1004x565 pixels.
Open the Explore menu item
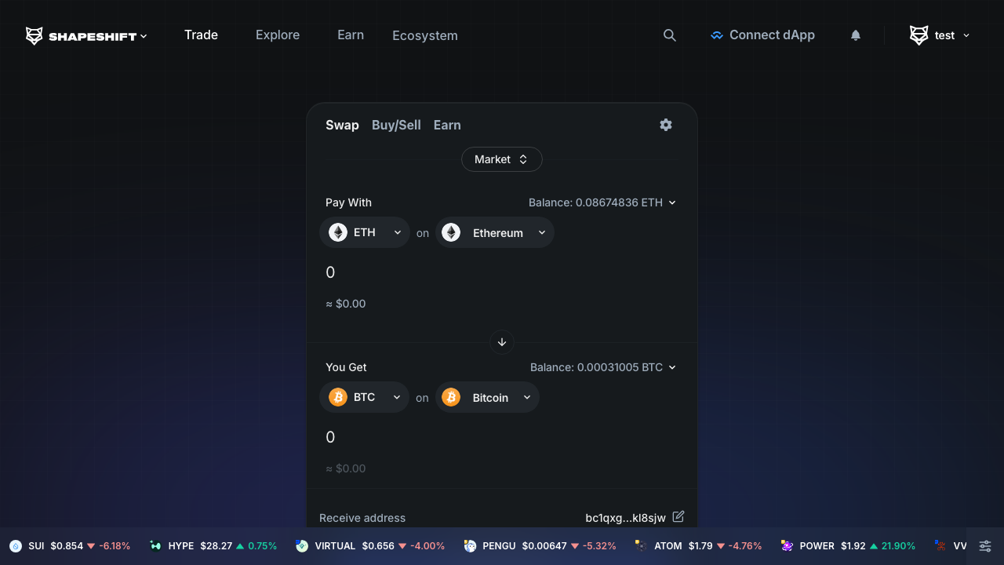(x=277, y=35)
